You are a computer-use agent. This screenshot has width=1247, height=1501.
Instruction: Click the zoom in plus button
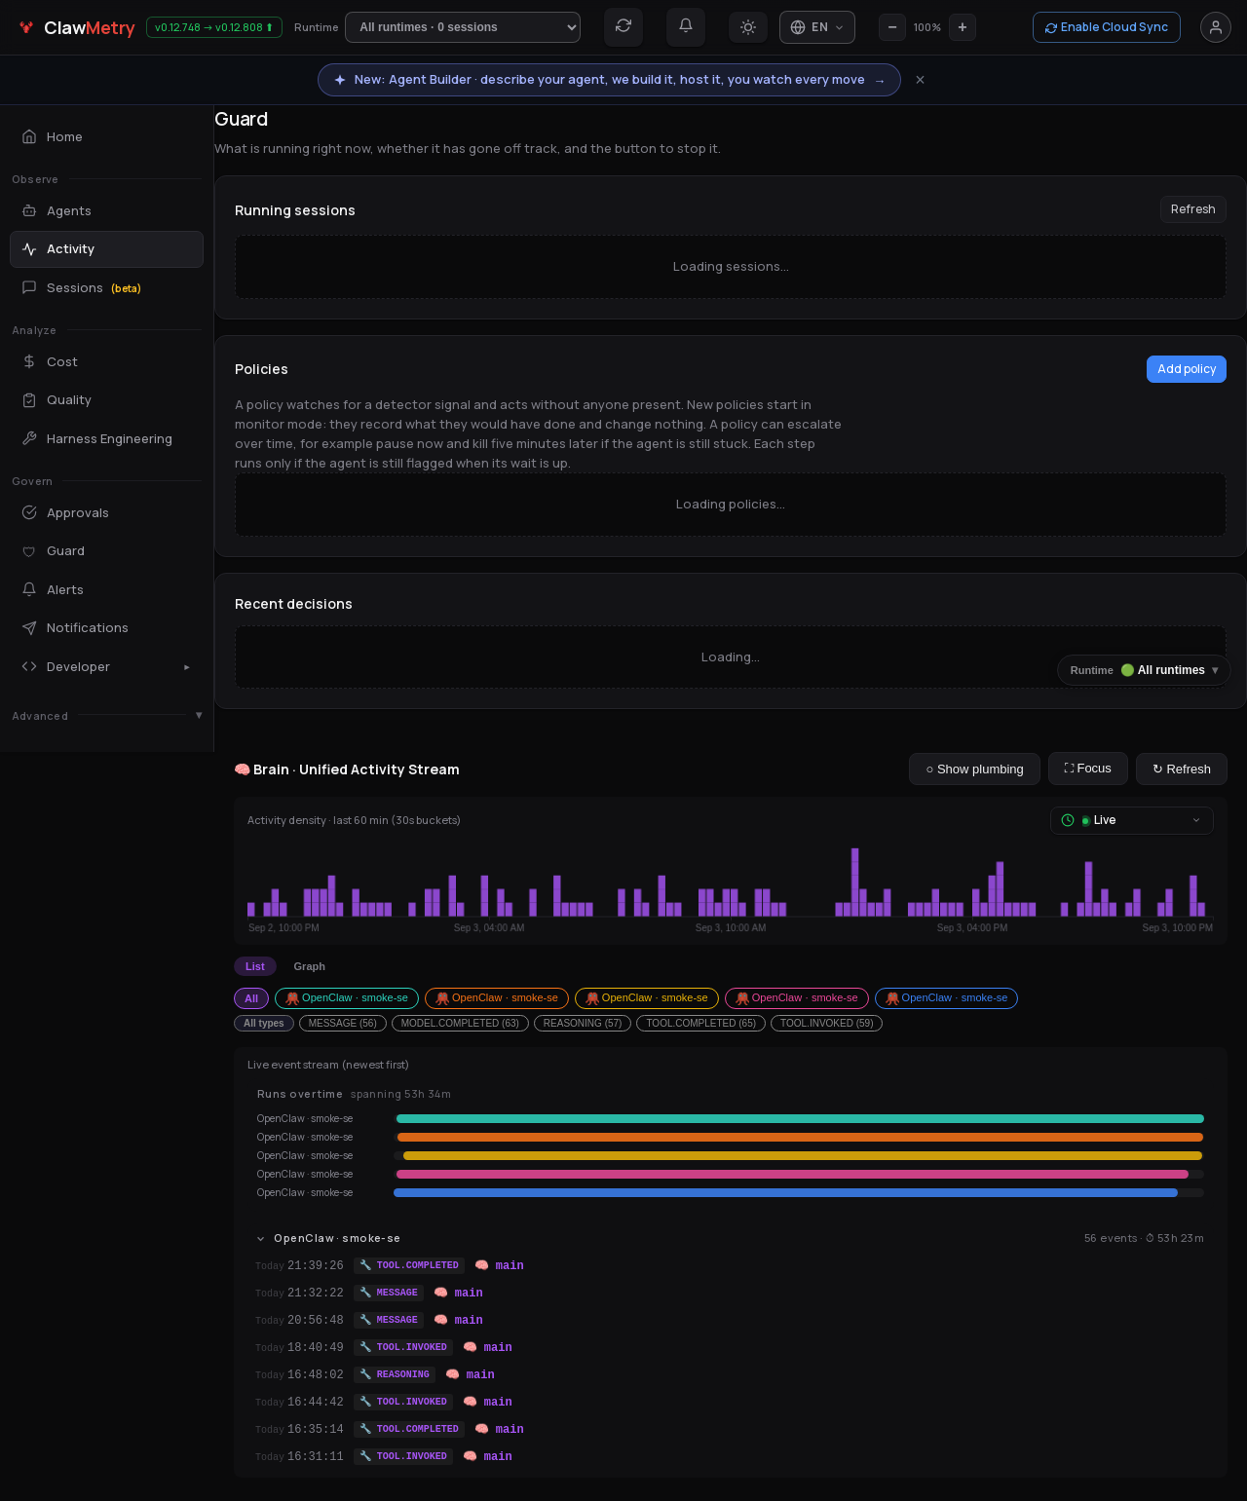[x=963, y=27]
